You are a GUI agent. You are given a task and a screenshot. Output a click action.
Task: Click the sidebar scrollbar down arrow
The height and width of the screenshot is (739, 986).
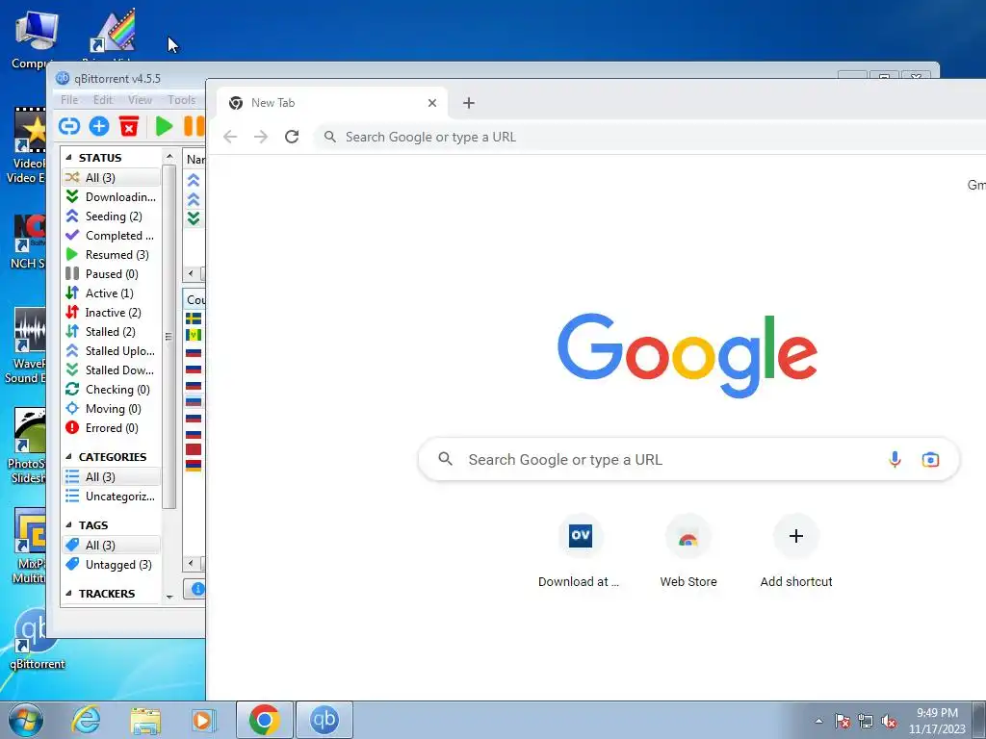169,597
